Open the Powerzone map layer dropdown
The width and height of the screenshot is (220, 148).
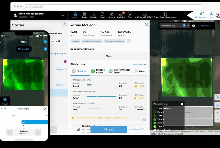point(175,26)
